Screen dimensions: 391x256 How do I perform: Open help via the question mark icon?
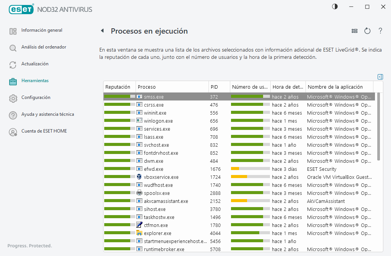(x=380, y=31)
